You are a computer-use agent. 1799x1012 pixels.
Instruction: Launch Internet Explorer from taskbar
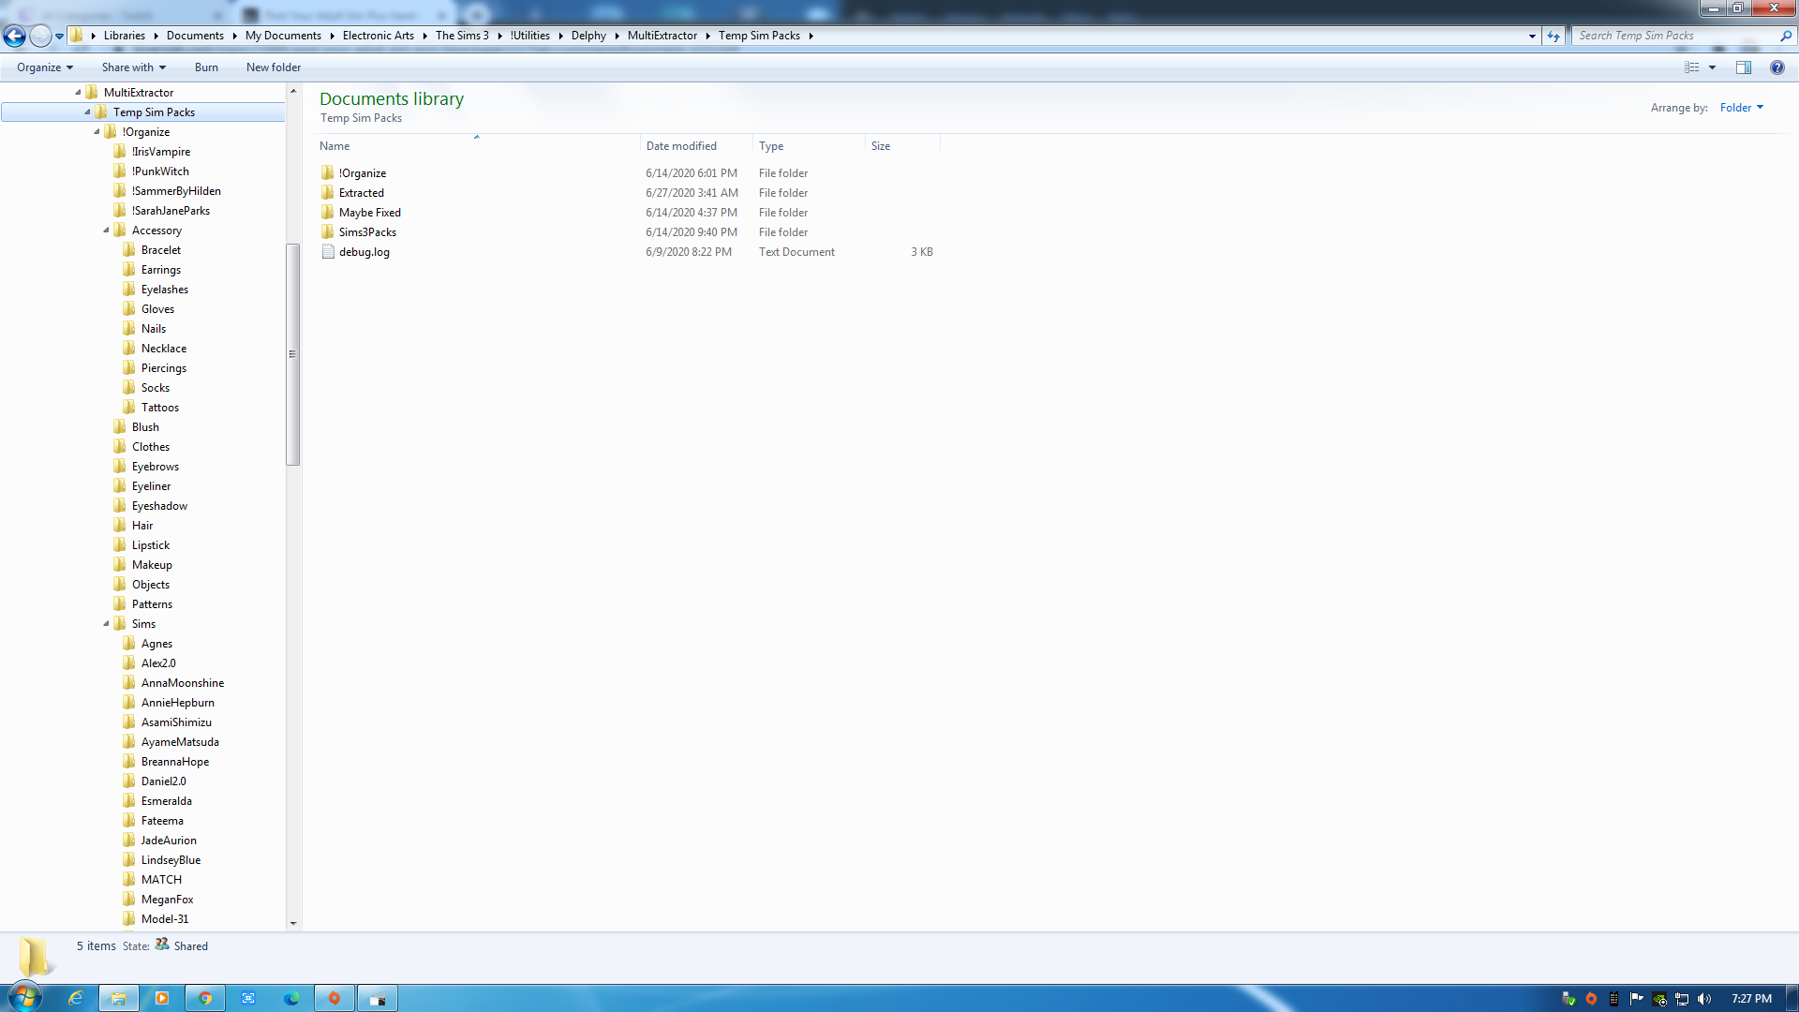click(76, 998)
